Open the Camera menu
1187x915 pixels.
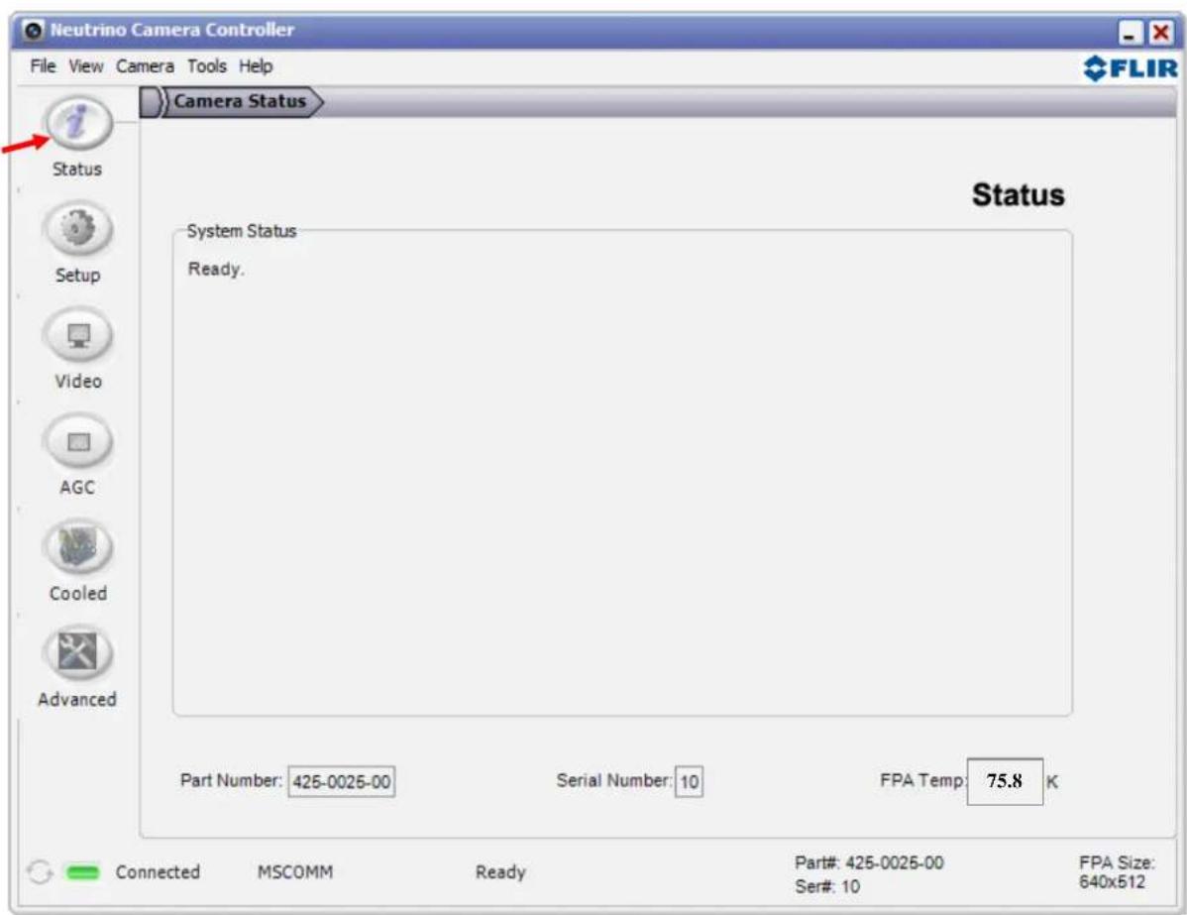pyautogui.click(x=145, y=66)
